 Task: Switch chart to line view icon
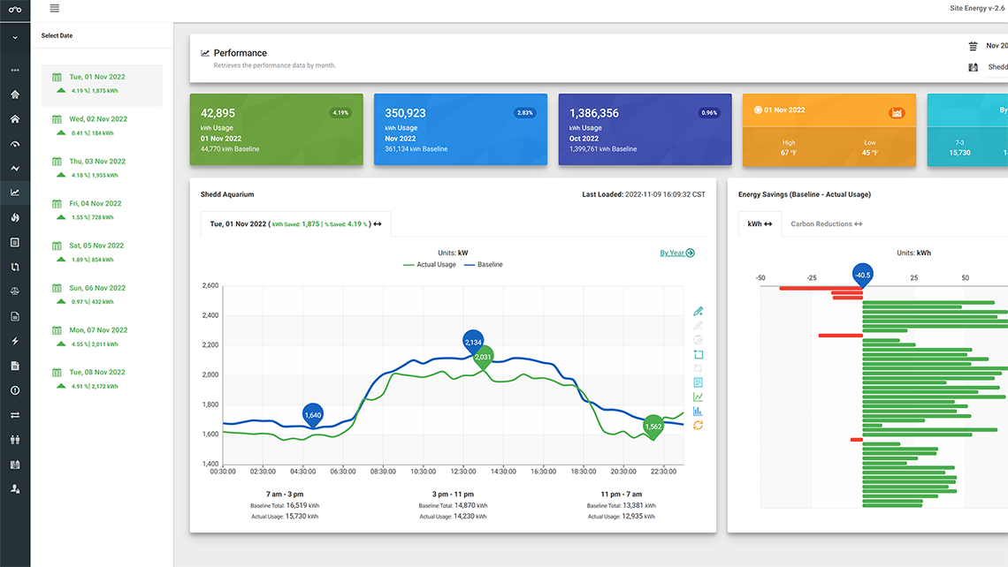tap(698, 397)
